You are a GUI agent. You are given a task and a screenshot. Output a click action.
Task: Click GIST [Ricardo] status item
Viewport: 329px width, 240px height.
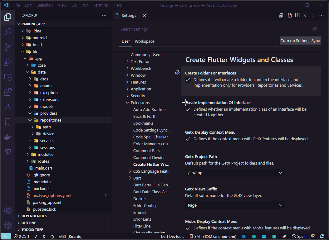coord(71,237)
